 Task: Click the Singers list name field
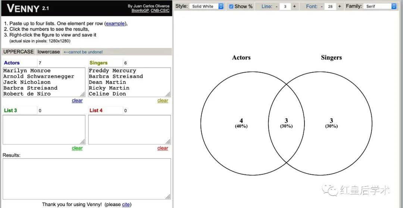pos(105,63)
